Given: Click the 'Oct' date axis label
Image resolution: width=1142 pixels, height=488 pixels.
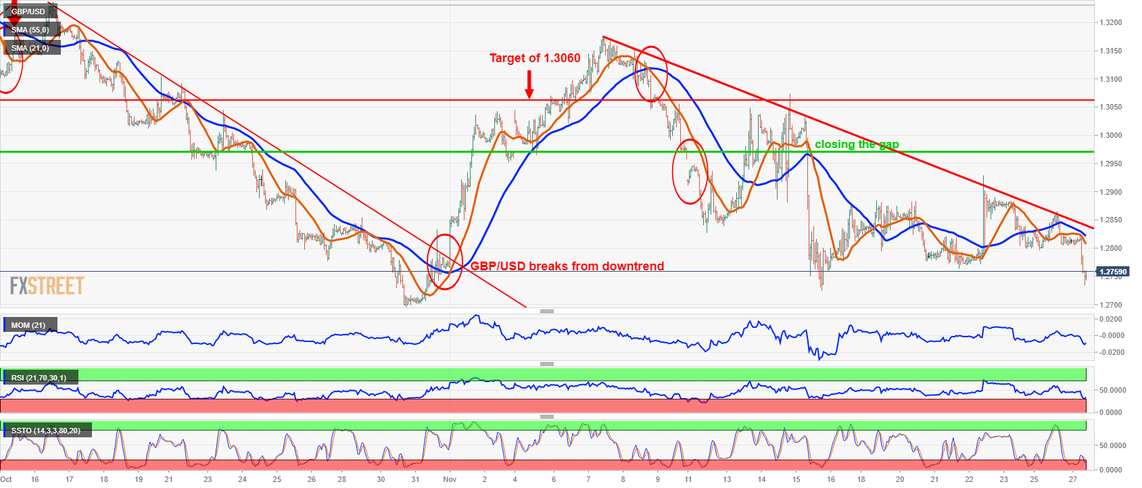Looking at the screenshot, I should [6, 479].
